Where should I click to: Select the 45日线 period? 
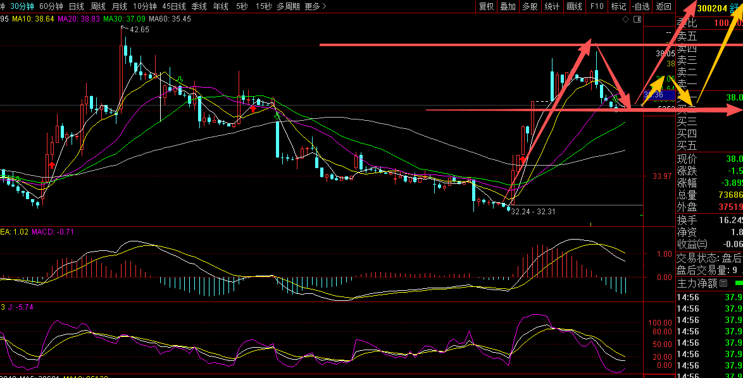click(174, 6)
